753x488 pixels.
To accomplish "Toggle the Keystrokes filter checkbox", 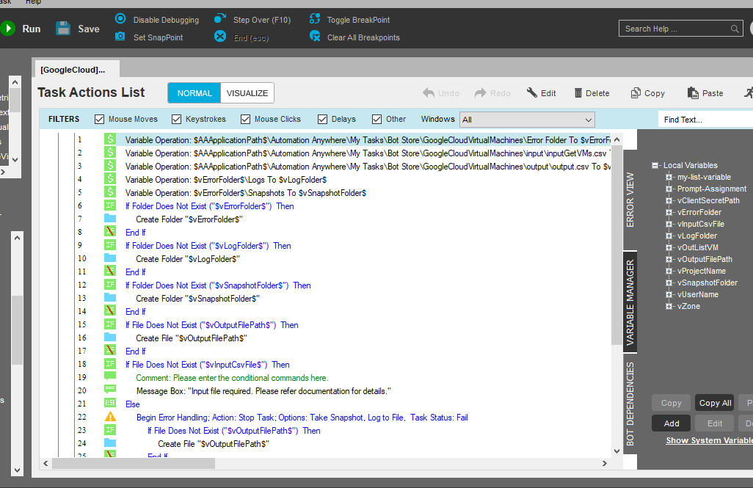I will tap(177, 119).
